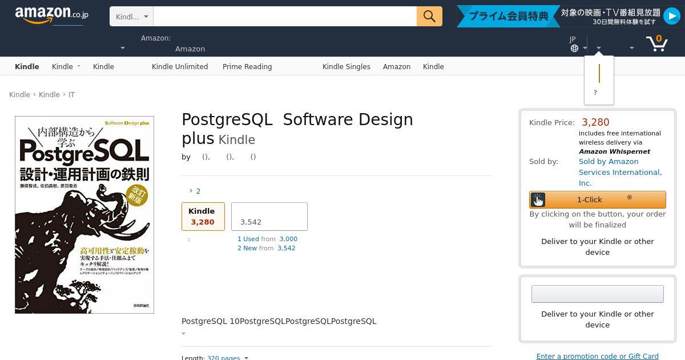Click the question mark in account popup
This screenshot has width=685, height=360.
(595, 93)
